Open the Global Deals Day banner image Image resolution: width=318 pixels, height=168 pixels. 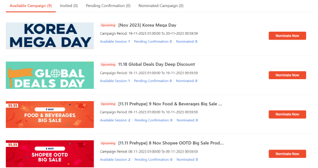coord(49,75)
